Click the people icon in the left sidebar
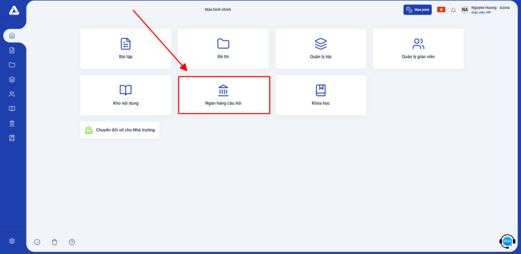Screen dimensions: 521x254 pyautogui.click(x=12, y=94)
